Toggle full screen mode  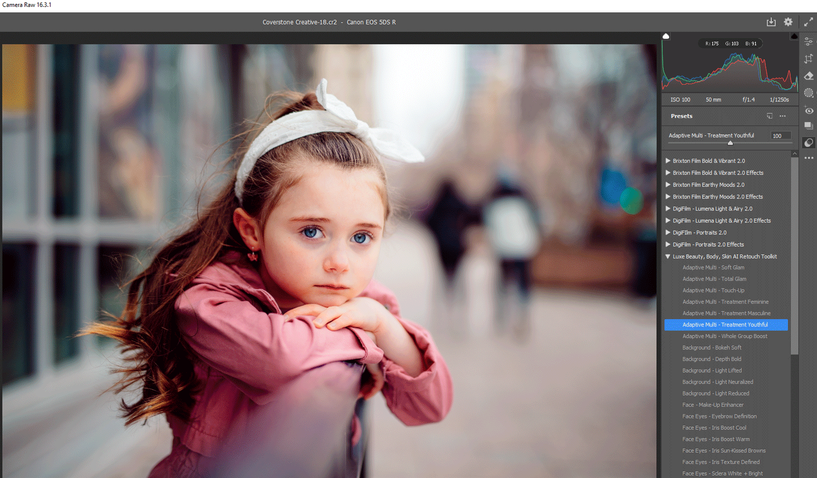809,22
